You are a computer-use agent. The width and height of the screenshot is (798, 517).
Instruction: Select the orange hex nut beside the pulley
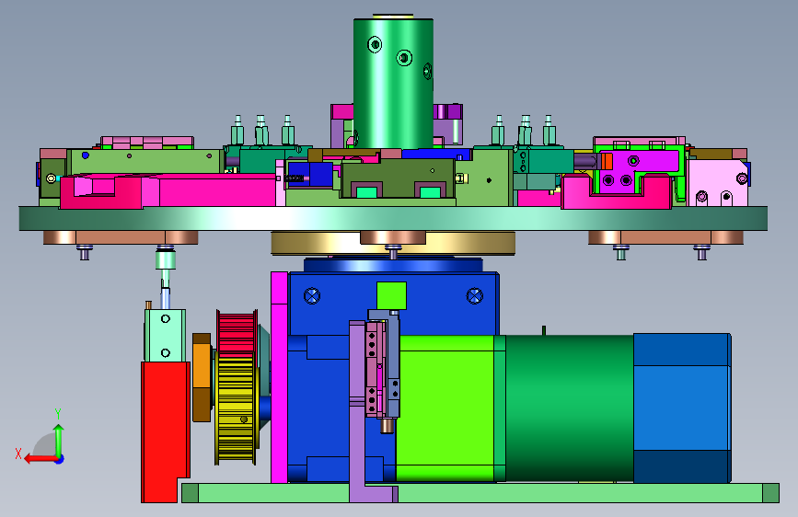[202, 377]
